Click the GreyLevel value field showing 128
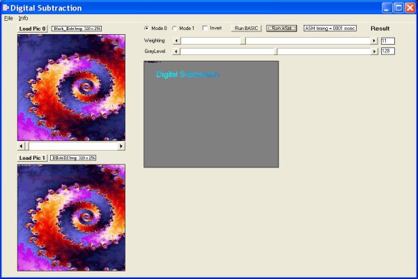This screenshot has width=418, height=279. [388, 52]
